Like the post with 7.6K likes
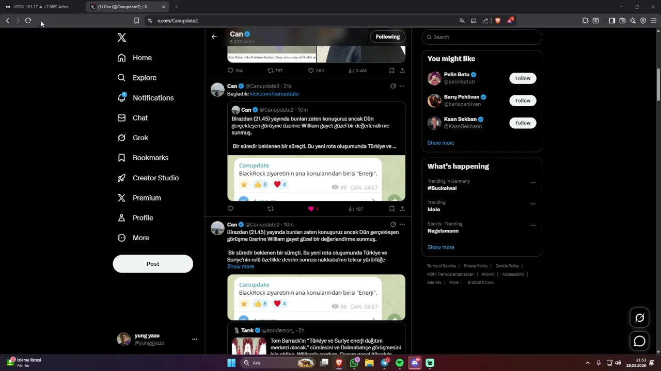The height and width of the screenshot is (371, 661). click(x=316, y=71)
